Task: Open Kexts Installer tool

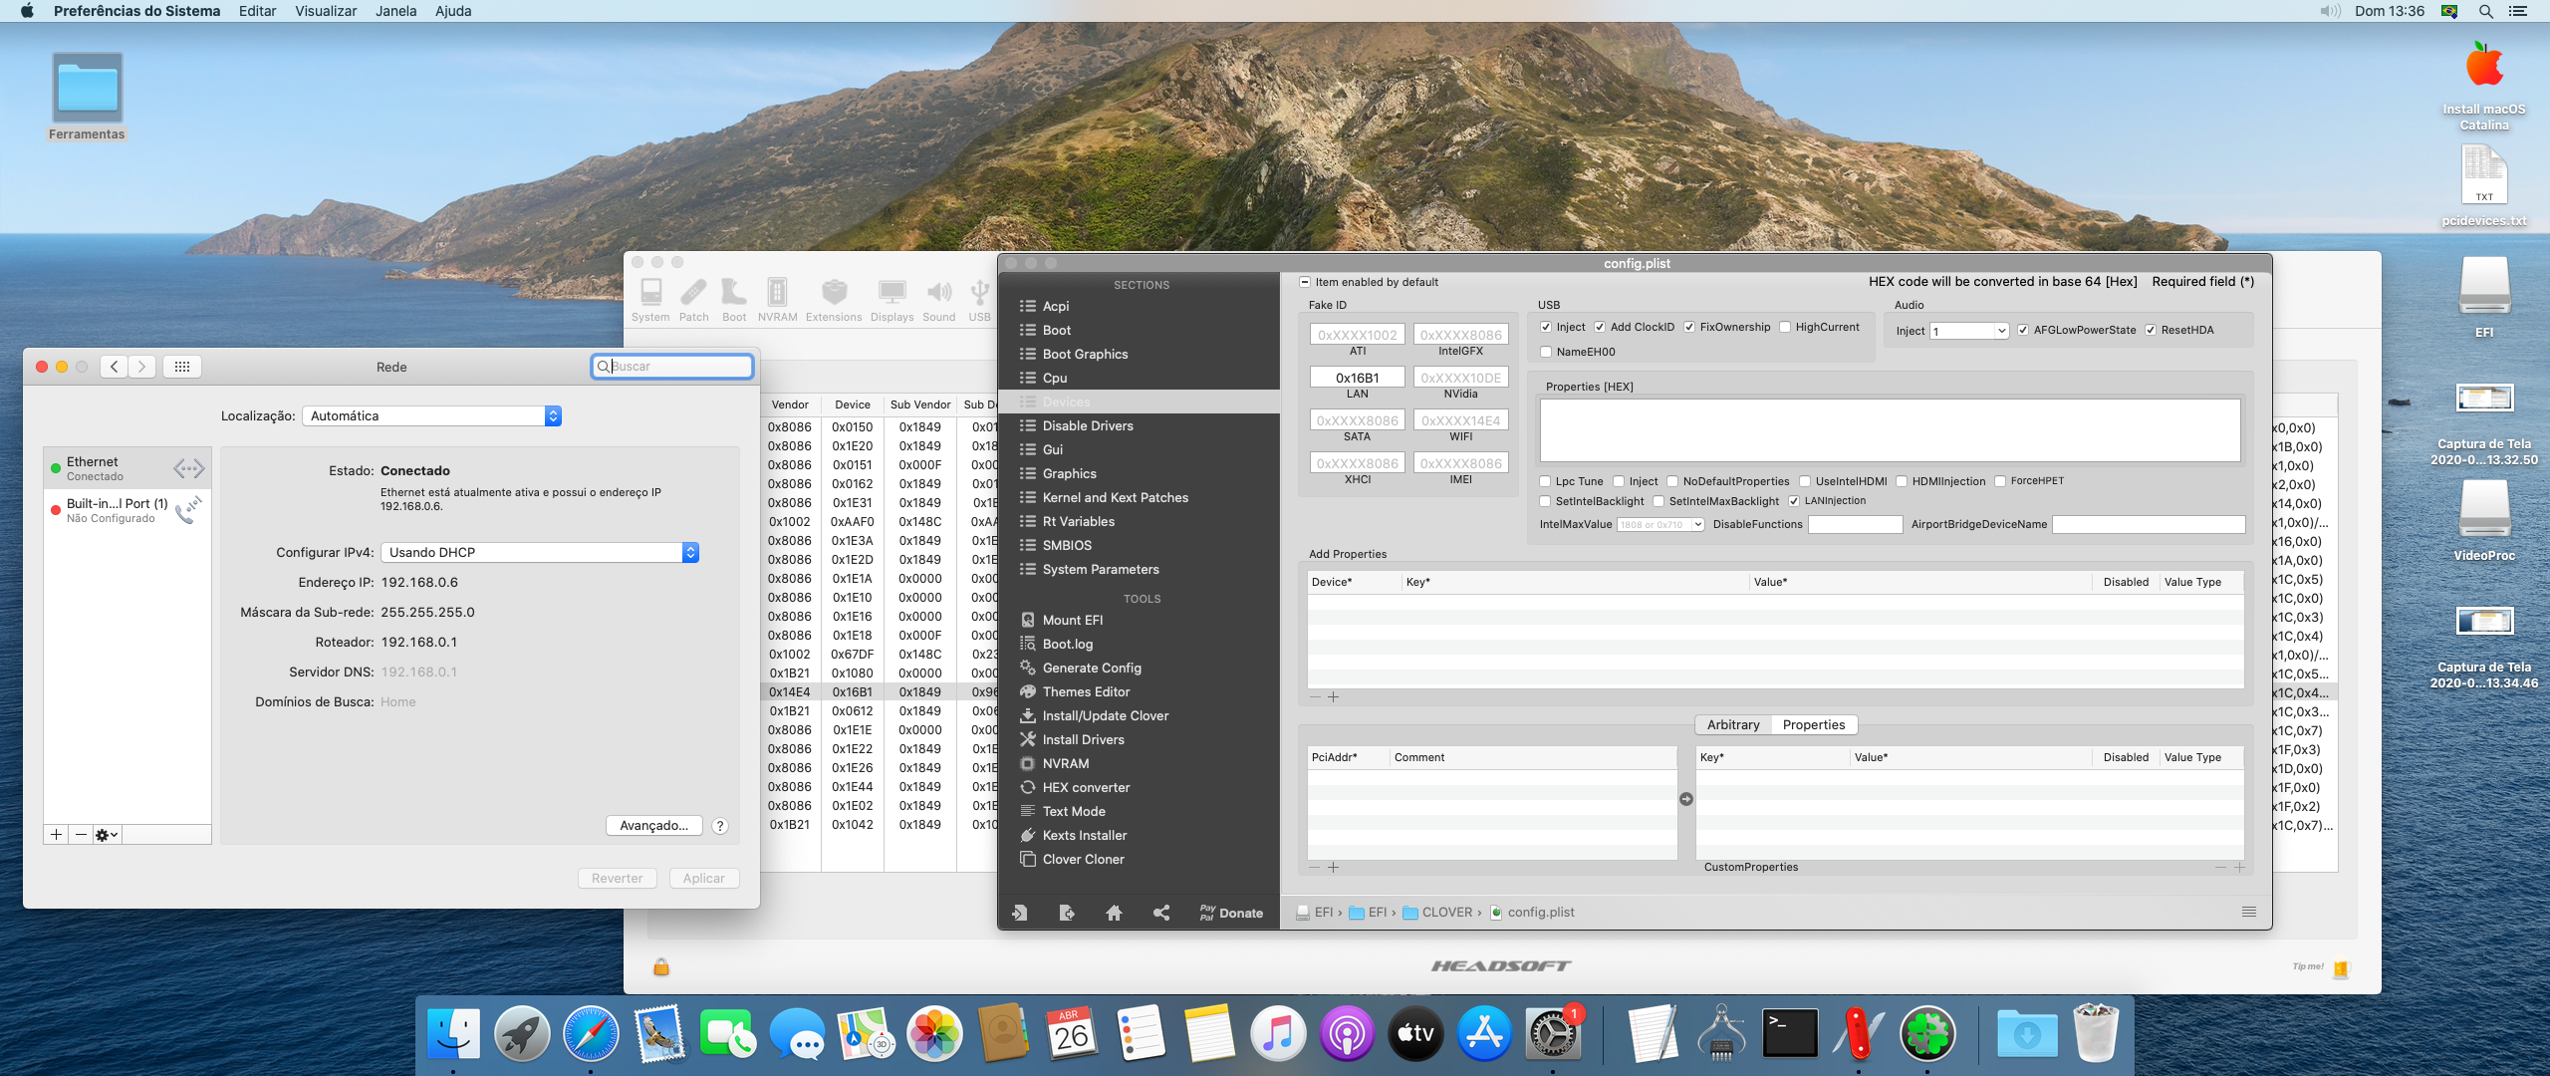Action: pos(1084,835)
